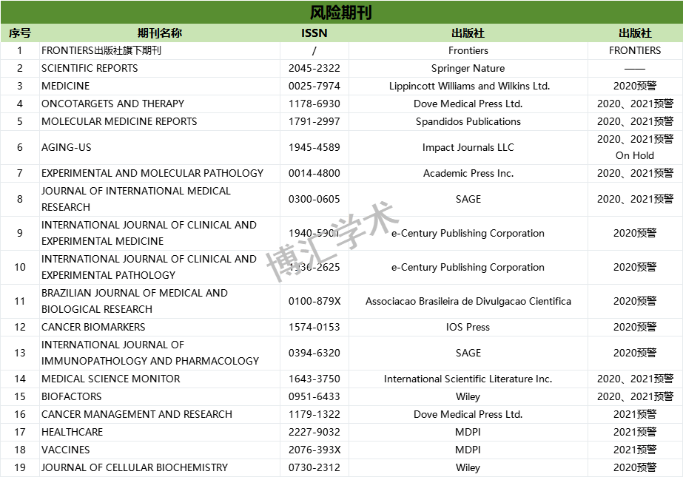Screen dimensions: 683x477
Task: Click ISSN 2045-2322 cell
Action: click(314, 68)
